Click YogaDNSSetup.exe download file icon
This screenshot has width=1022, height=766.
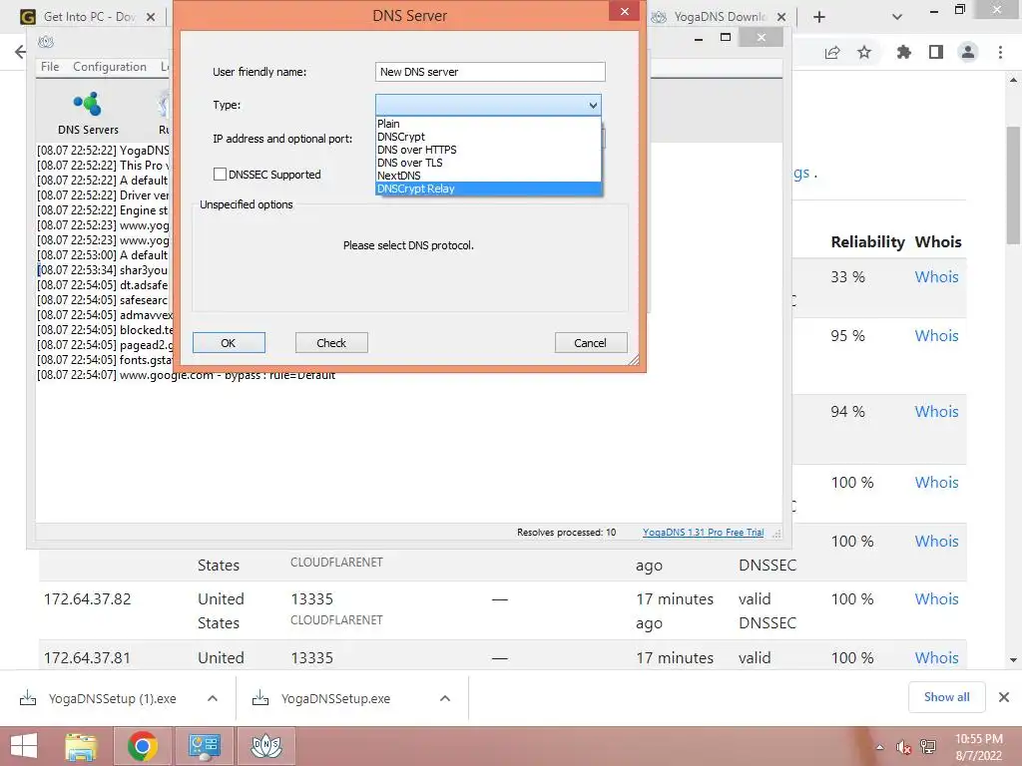click(x=260, y=698)
